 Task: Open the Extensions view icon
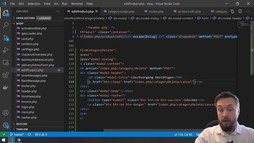click(x=6, y=75)
